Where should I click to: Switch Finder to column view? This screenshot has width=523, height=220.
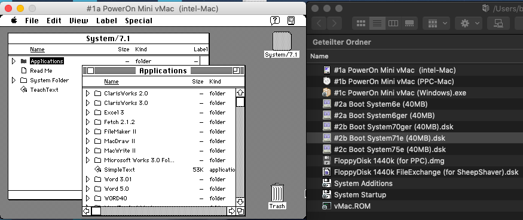393,23
